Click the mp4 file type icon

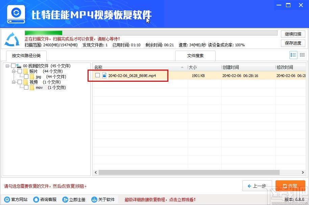coord(104,75)
